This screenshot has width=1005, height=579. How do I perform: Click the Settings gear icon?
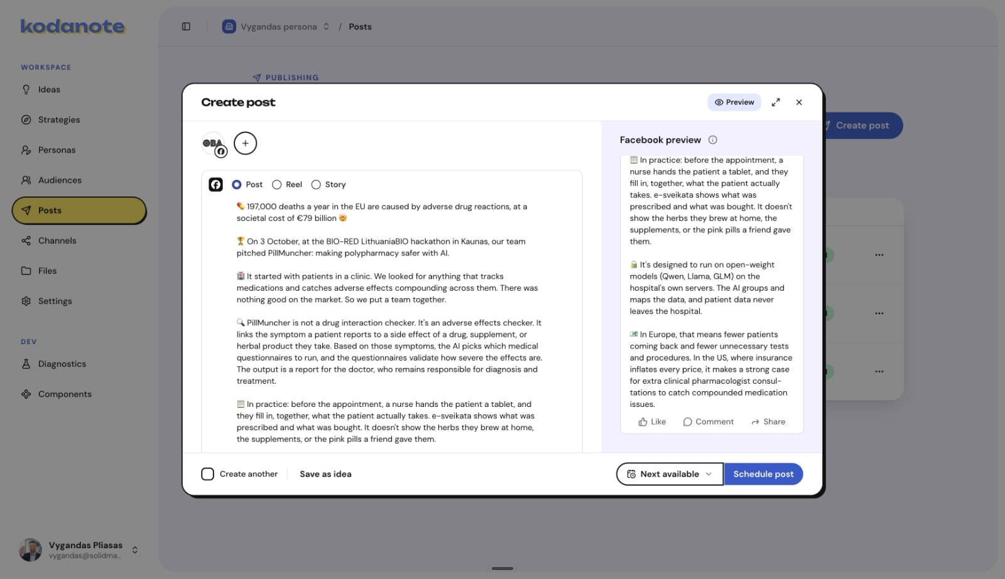coord(26,301)
